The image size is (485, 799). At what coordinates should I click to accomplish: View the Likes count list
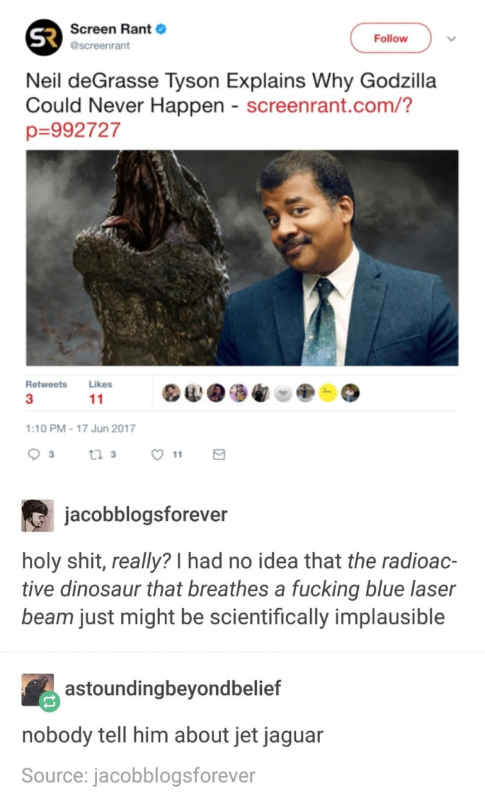[100, 392]
